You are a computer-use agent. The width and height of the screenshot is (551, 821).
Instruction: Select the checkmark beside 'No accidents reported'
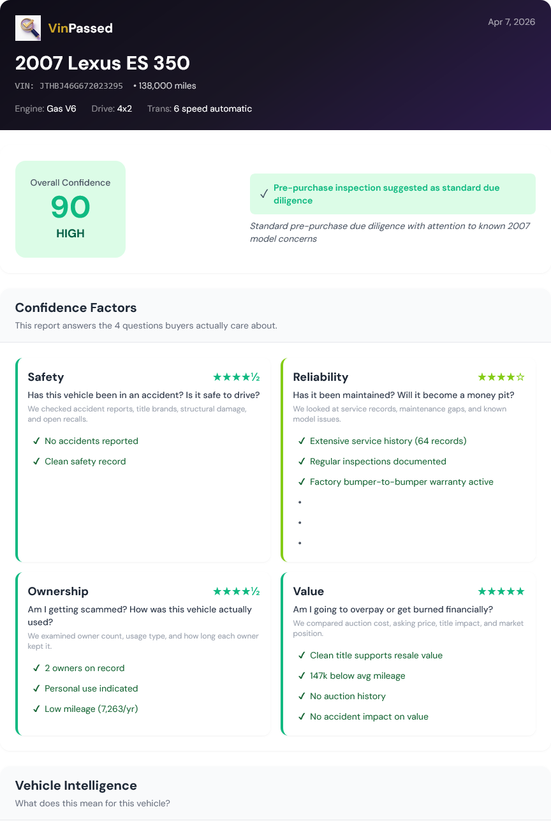tap(36, 441)
